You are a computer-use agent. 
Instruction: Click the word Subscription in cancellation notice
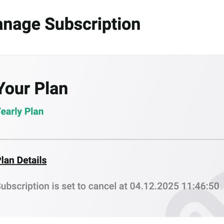coord(24,186)
